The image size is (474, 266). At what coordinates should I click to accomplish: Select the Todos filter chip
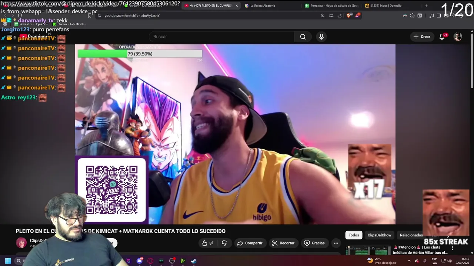(x=354, y=235)
